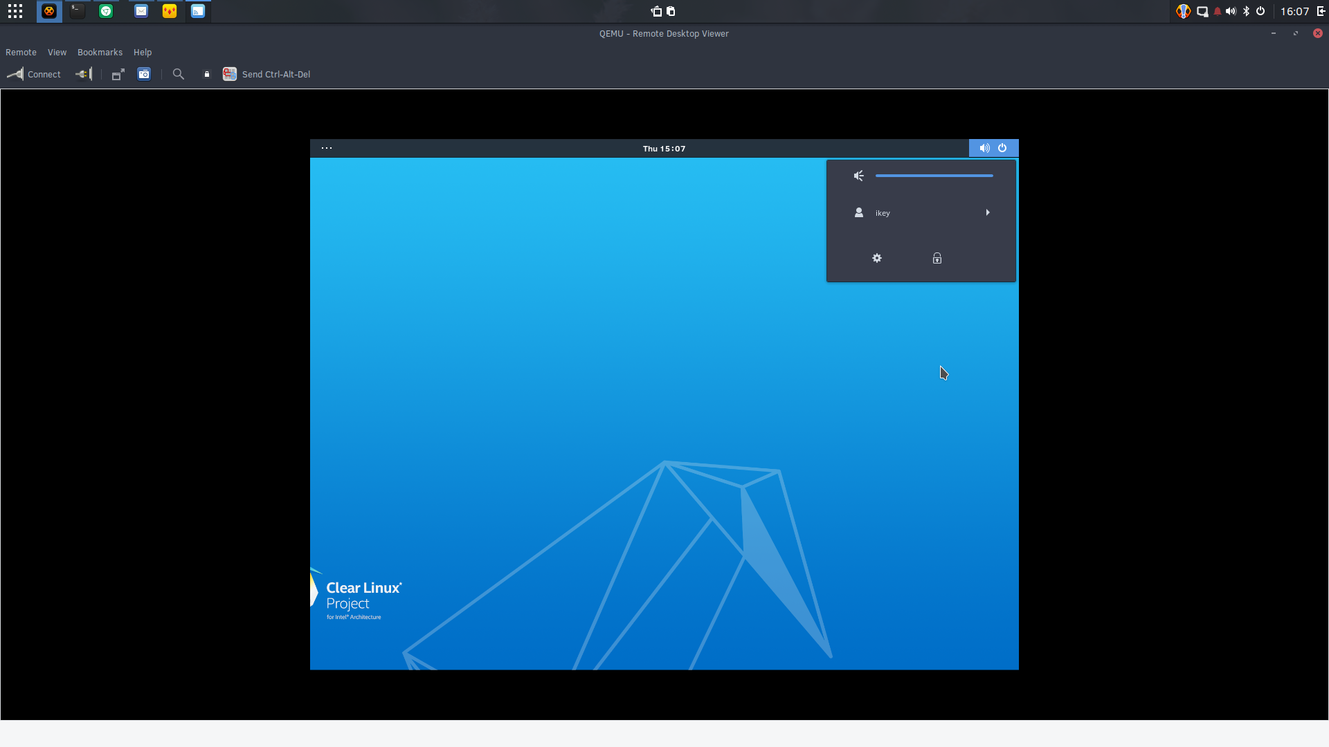Open the sidebar exit-arrow icon beside clock
1329x747 pixels.
1321,11
